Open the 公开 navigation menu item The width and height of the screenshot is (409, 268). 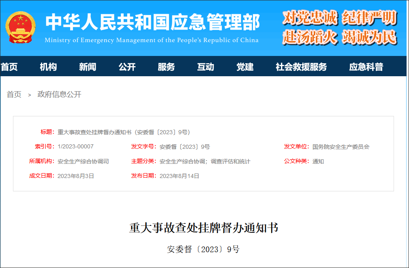point(127,66)
